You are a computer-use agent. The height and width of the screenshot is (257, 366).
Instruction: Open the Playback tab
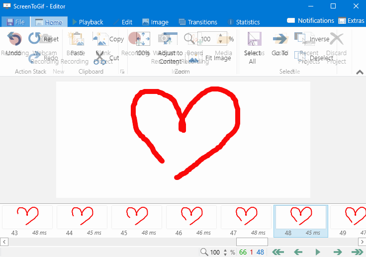(x=88, y=22)
